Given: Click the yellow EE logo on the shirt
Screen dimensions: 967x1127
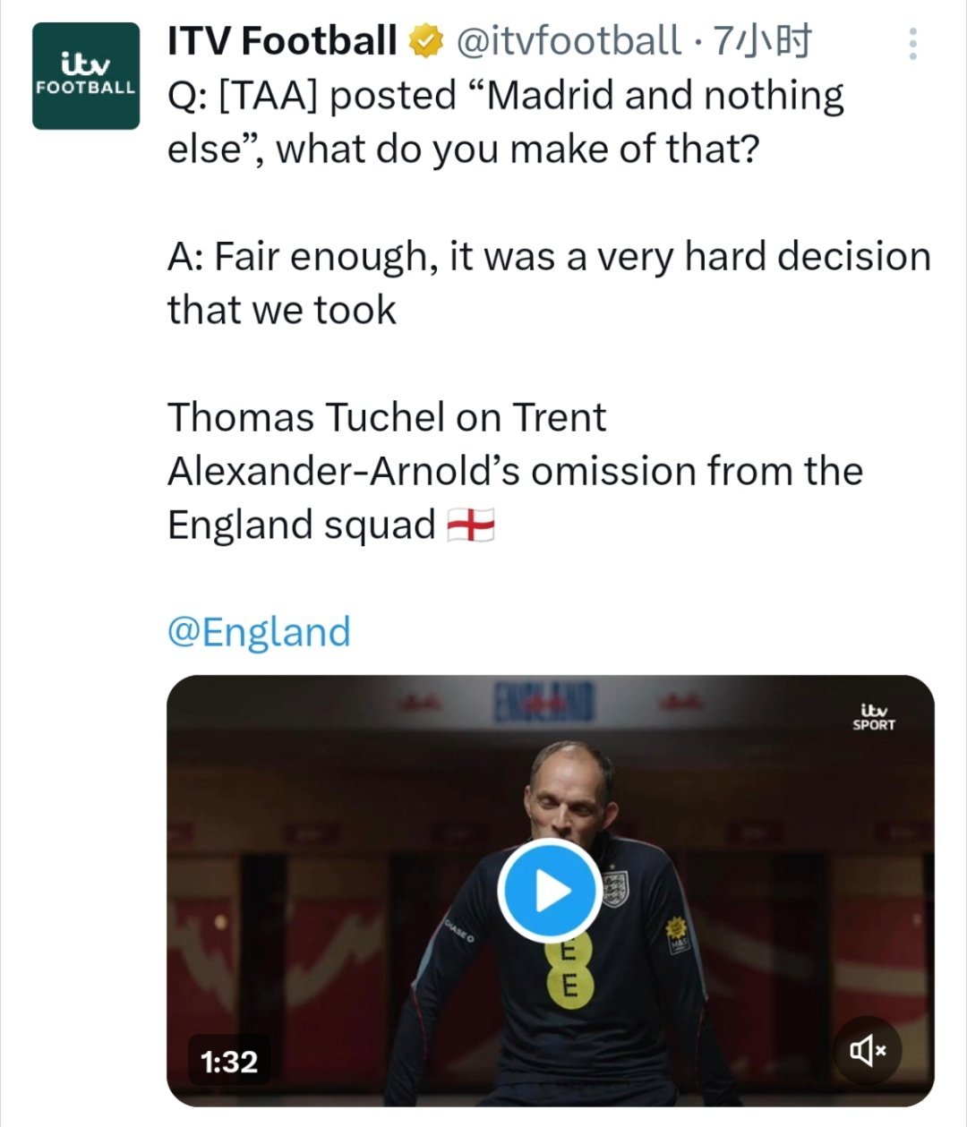Looking at the screenshot, I should (568, 967).
